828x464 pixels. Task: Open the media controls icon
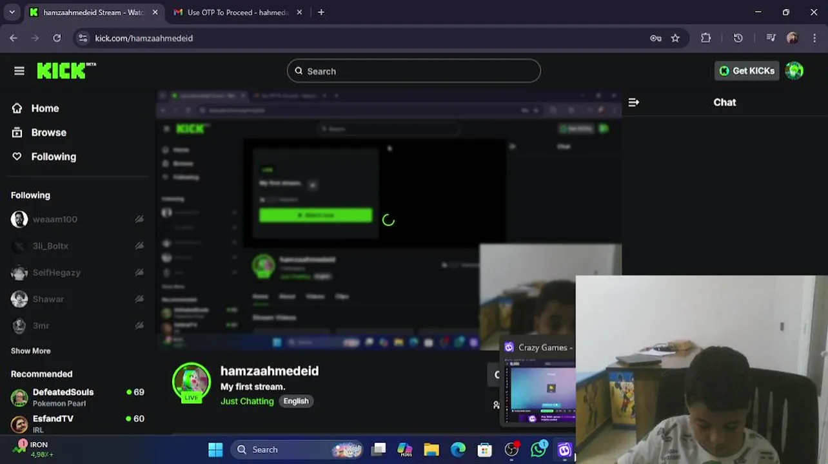[x=771, y=38]
